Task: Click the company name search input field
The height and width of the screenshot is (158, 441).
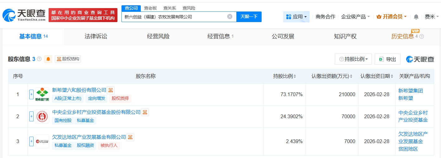Action: click(174, 17)
